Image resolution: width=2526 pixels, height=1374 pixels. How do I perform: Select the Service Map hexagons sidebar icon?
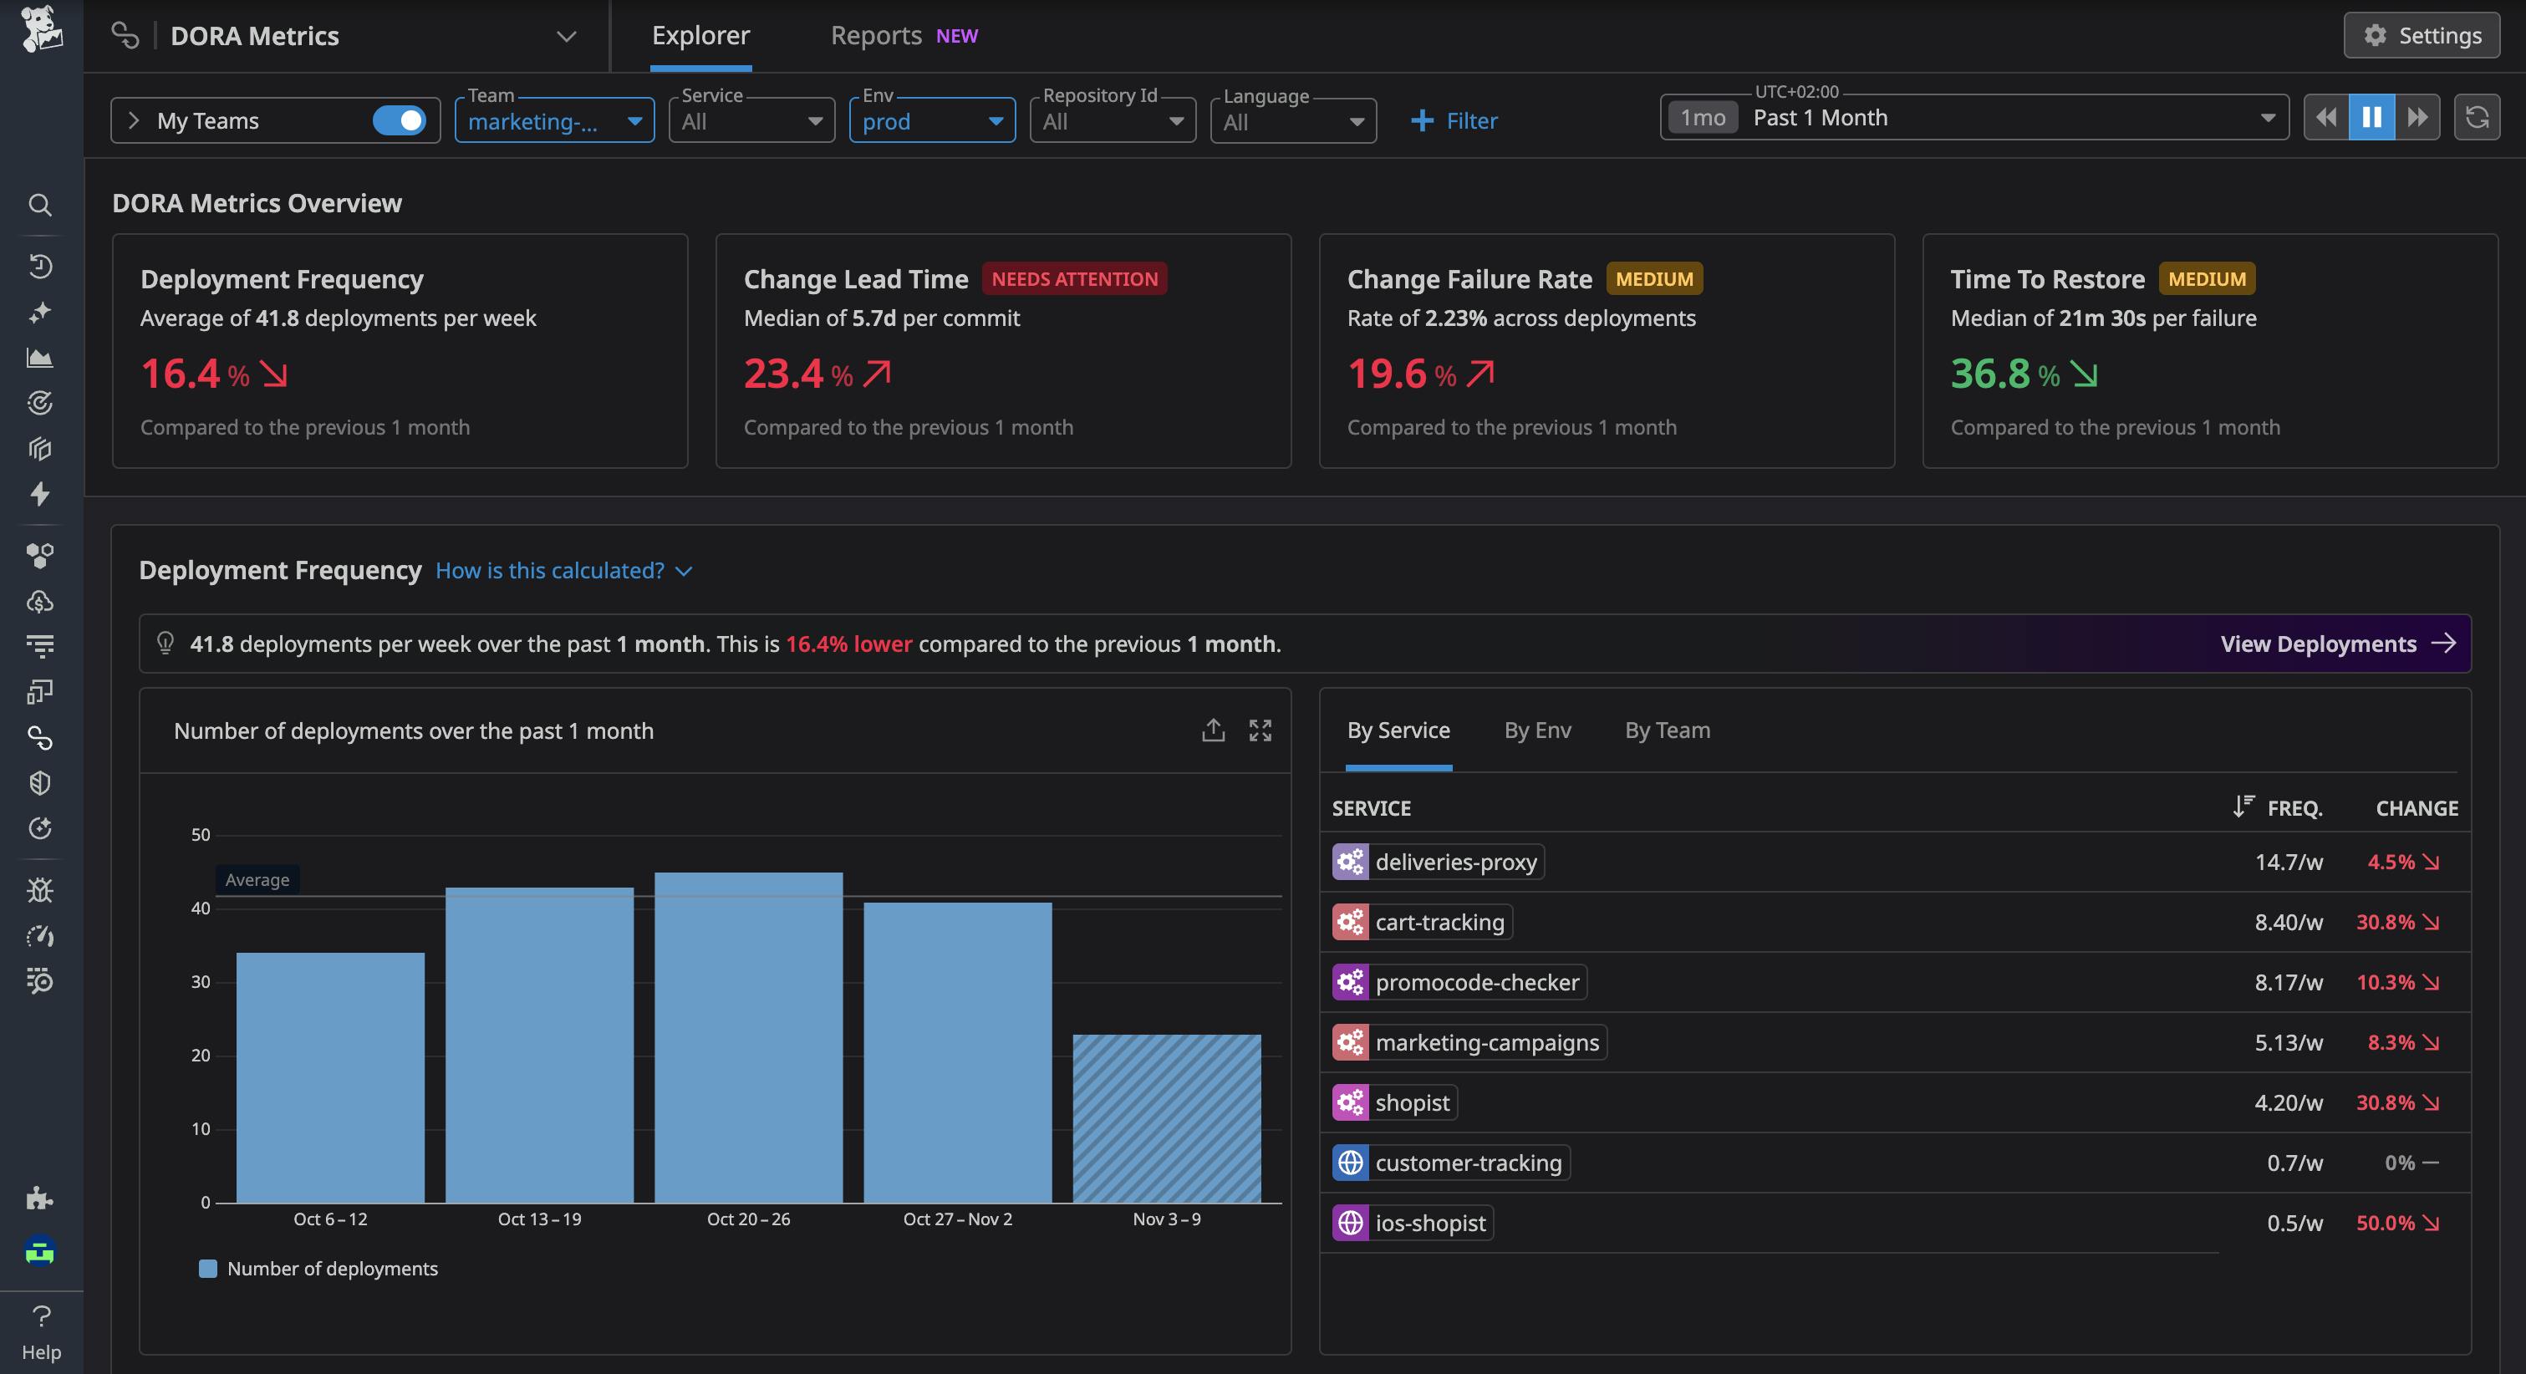tap(39, 554)
